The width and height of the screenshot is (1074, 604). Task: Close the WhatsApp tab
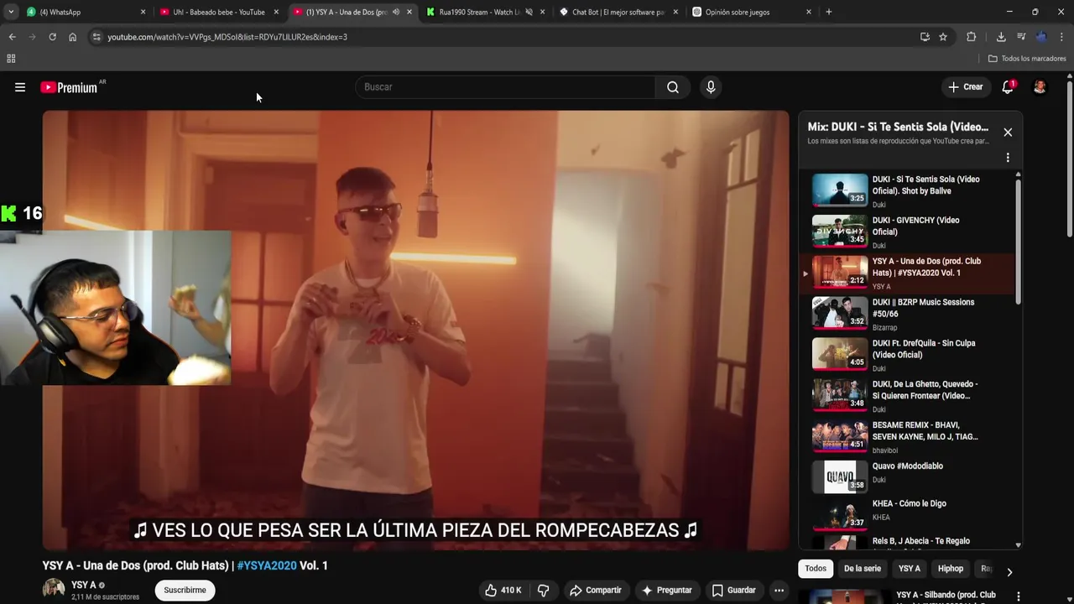click(143, 12)
